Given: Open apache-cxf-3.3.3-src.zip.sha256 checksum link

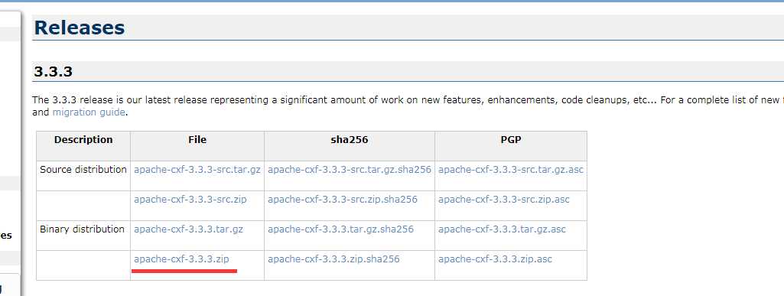Looking at the screenshot, I should (x=342, y=200).
